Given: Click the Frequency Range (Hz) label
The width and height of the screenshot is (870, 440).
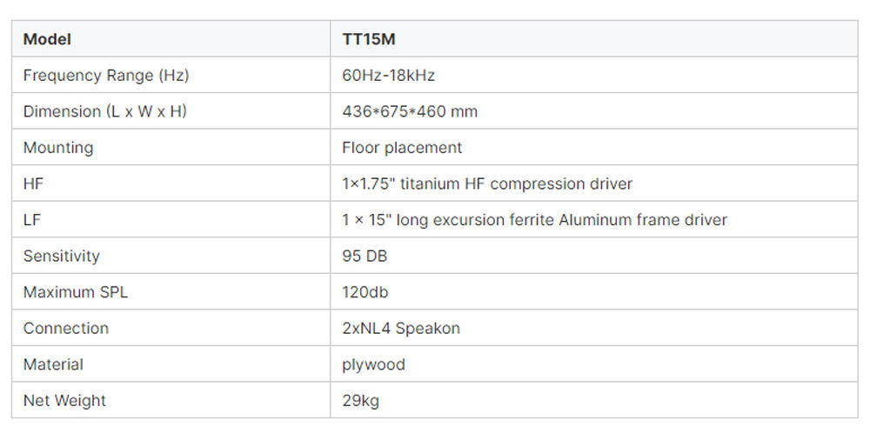Looking at the screenshot, I should [105, 76].
